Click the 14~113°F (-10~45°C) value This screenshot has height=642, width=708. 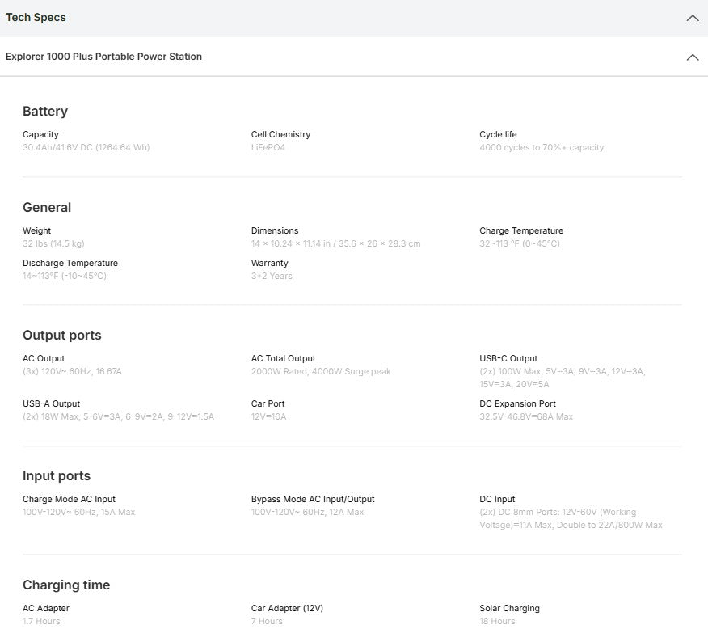[x=64, y=276]
